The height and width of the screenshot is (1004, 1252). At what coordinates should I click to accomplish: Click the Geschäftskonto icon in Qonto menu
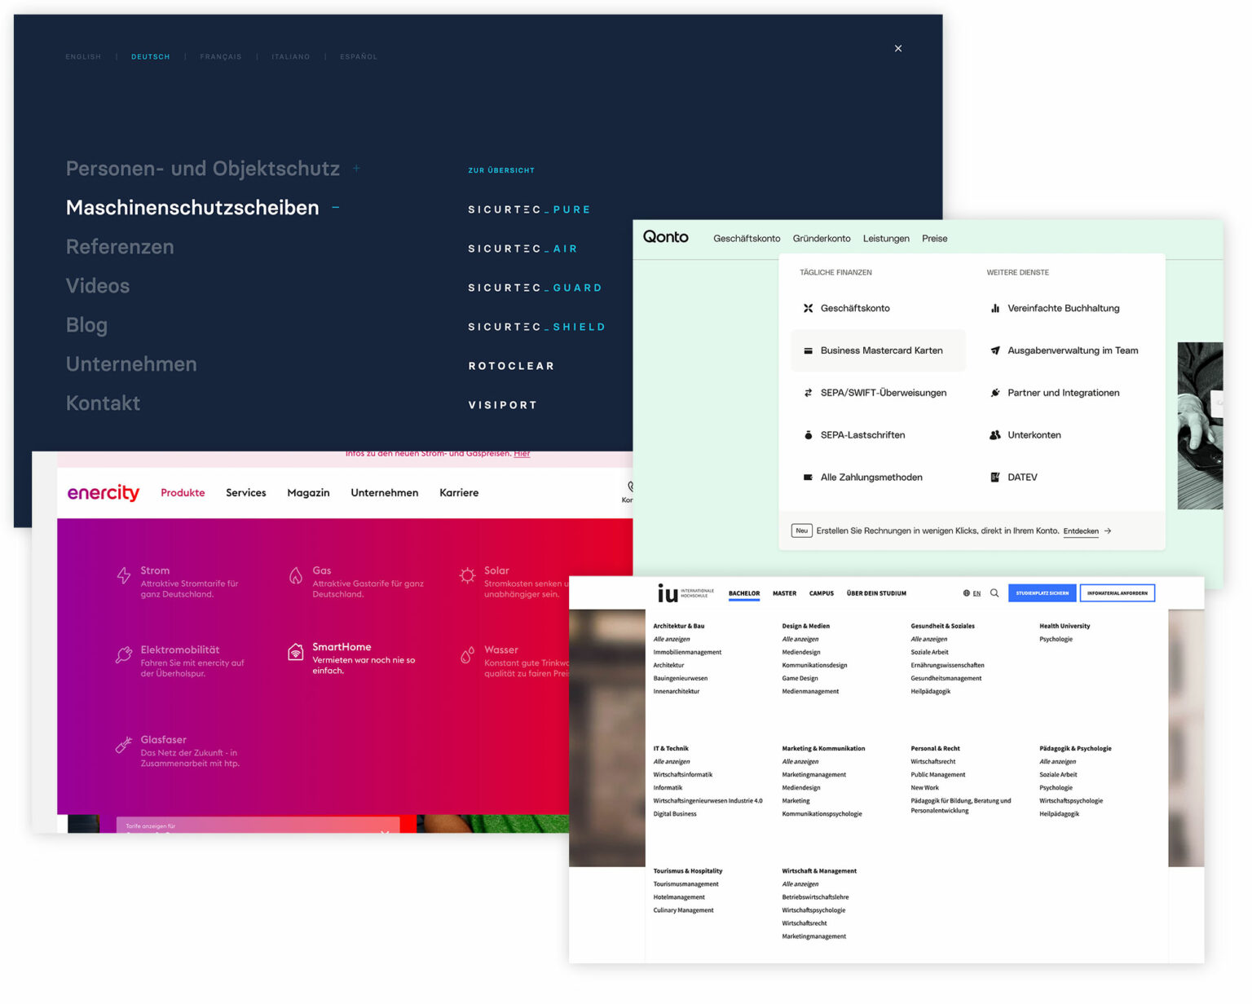tap(808, 308)
